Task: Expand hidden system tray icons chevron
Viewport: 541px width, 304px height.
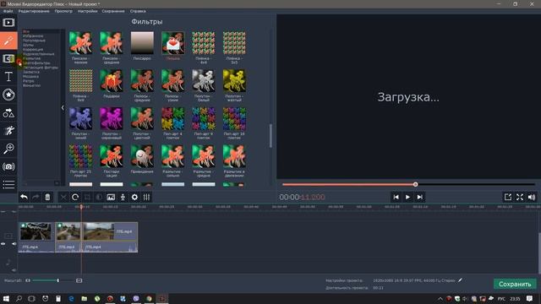Action: point(440,299)
